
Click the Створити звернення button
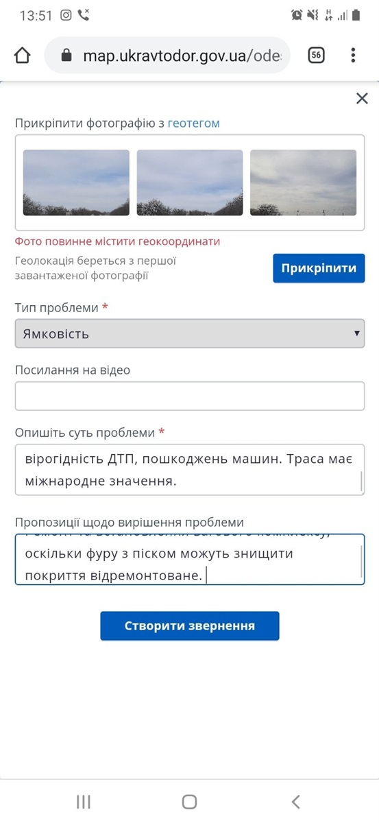point(190,626)
